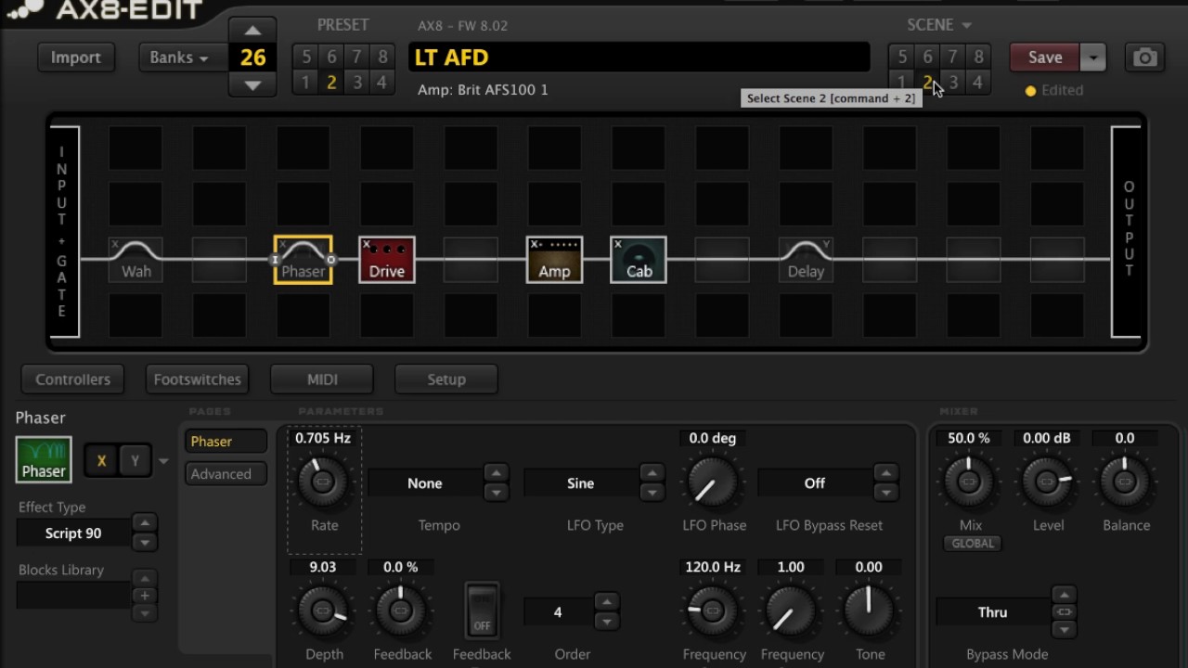Click the preset number up arrow
1188x668 pixels.
click(x=252, y=30)
